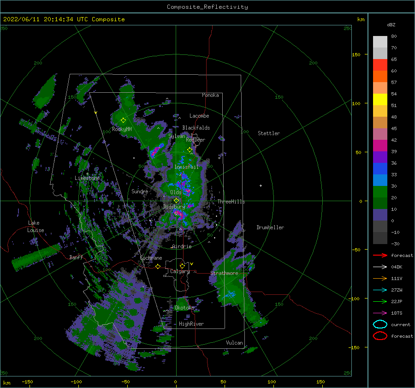Click the yellow diamond marker at radar center near Olds
415x388 pixels.
click(x=176, y=201)
